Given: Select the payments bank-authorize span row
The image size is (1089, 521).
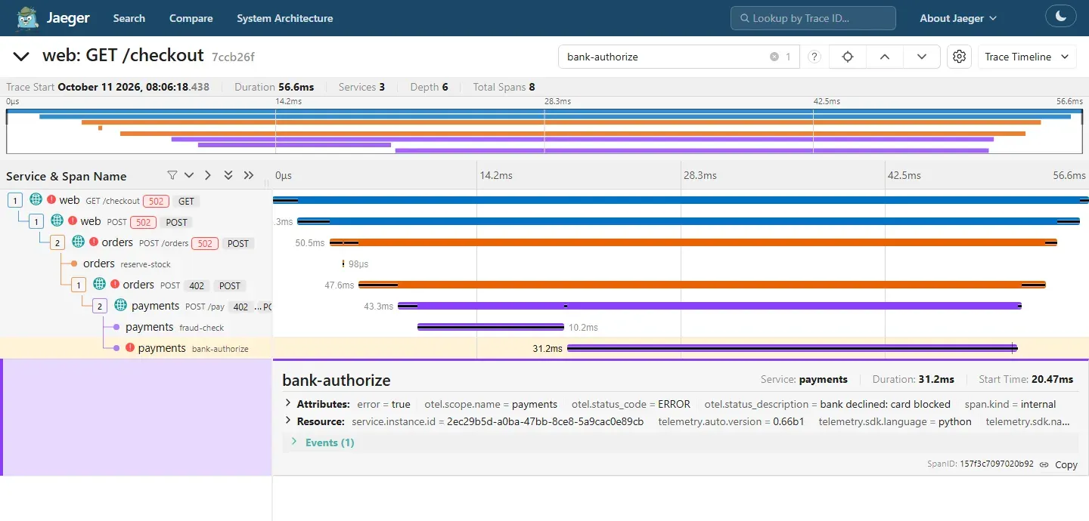Looking at the screenshot, I should coord(136,348).
